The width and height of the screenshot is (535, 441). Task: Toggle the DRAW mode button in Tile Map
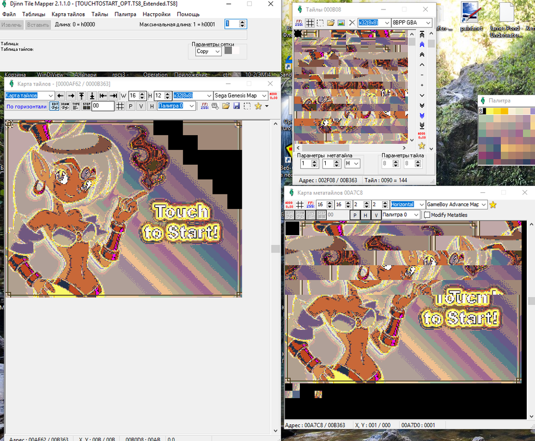pos(65,106)
